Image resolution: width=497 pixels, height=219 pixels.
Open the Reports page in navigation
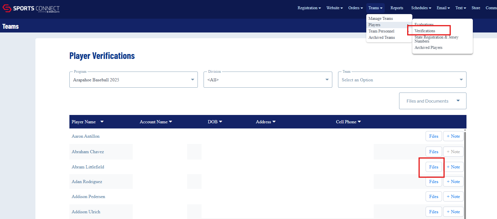pyautogui.click(x=397, y=8)
